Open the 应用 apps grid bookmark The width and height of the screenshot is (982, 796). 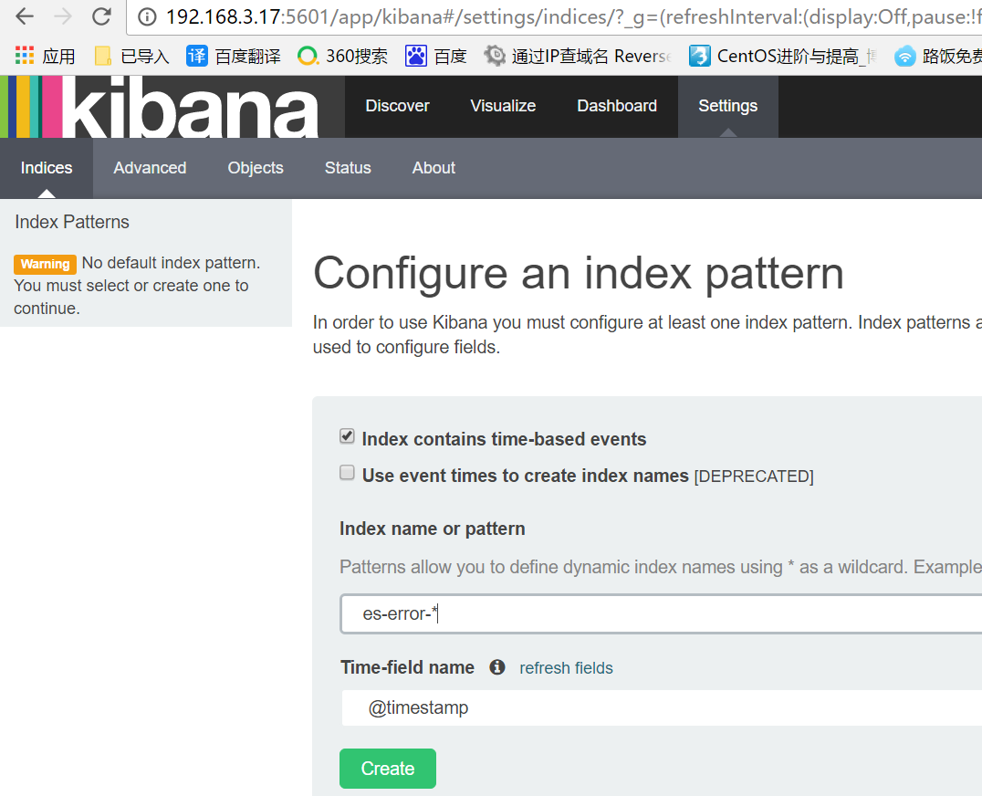click(45, 57)
